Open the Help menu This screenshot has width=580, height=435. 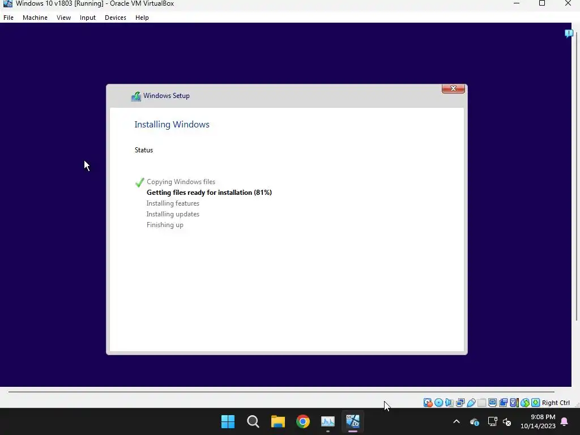[142, 18]
